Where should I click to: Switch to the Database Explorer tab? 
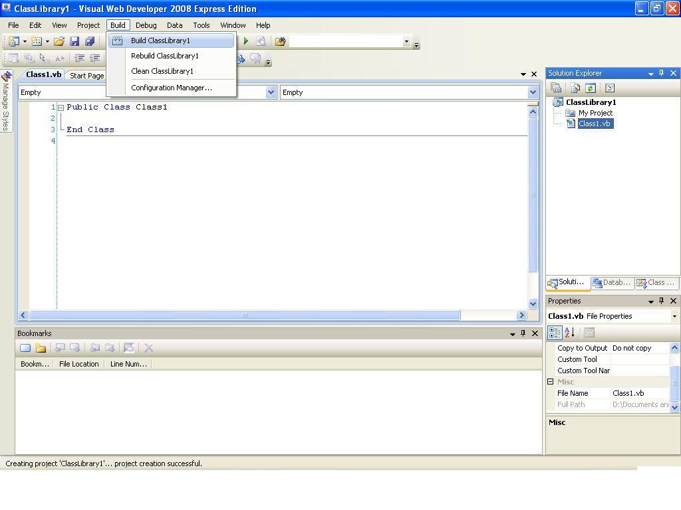(613, 282)
